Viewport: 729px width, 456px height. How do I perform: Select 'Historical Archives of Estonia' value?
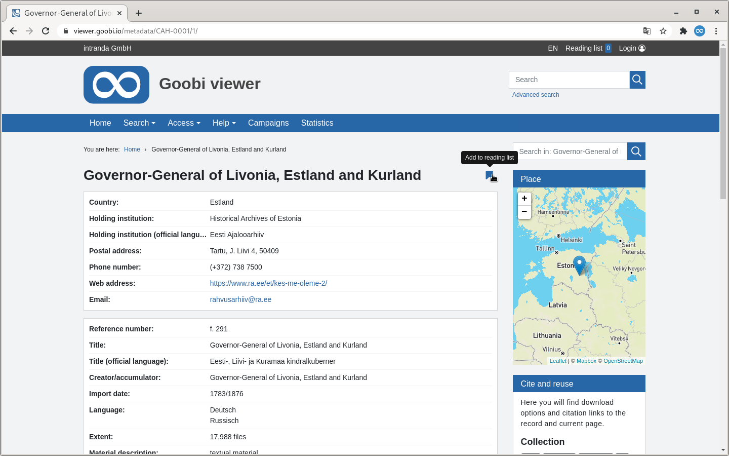255,218
